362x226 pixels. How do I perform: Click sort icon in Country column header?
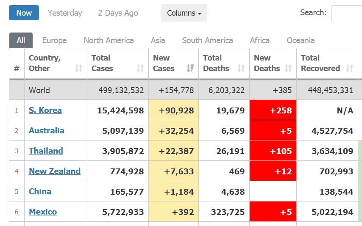pyautogui.click(x=78, y=69)
